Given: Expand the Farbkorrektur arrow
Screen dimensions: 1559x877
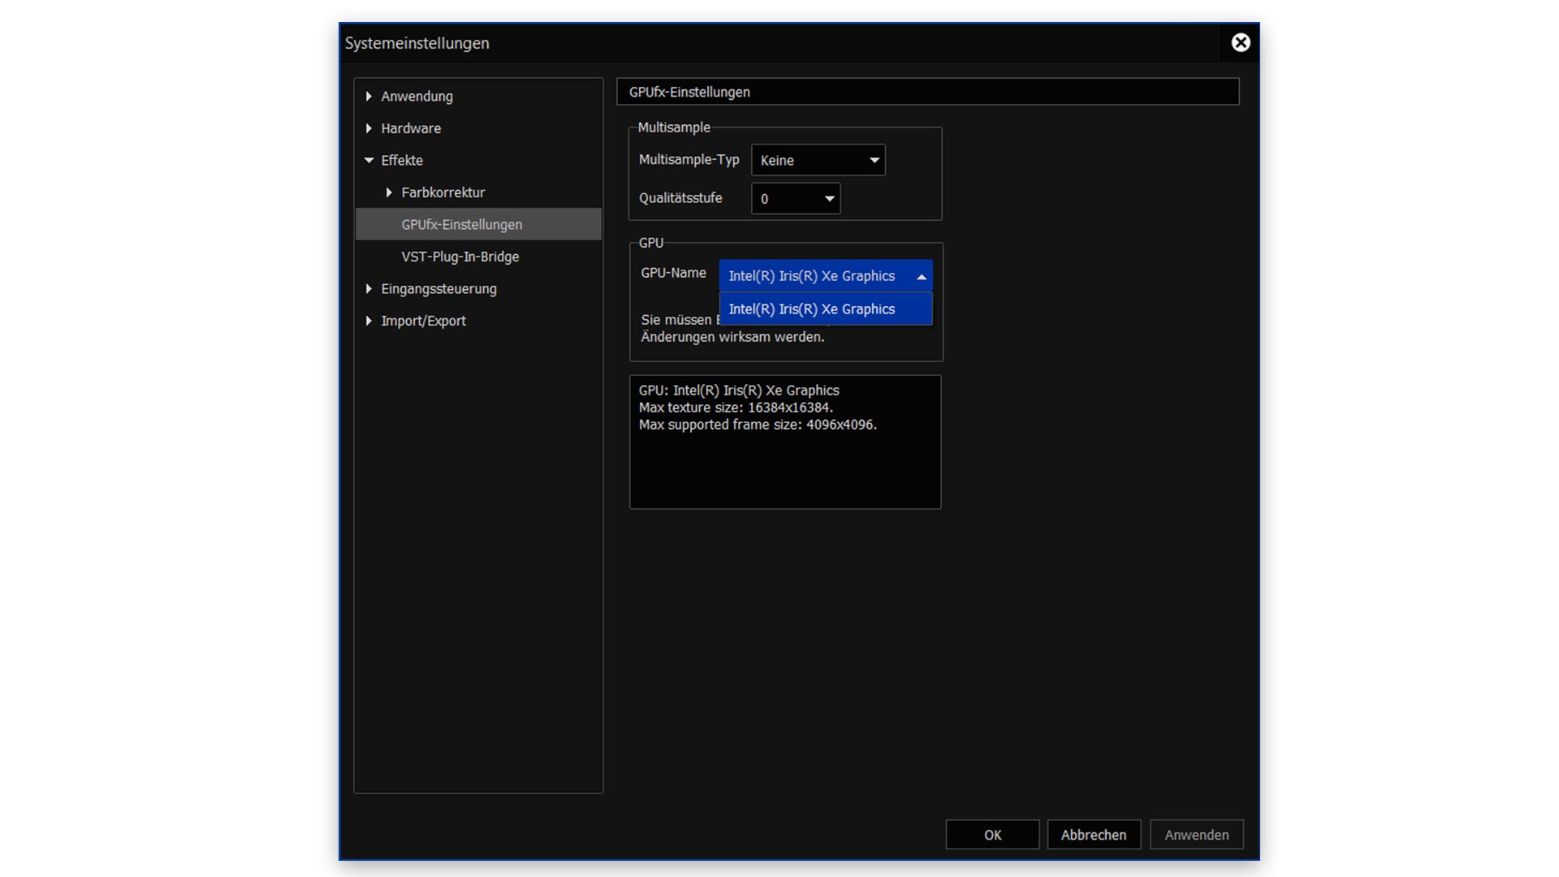Looking at the screenshot, I should point(389,192).
